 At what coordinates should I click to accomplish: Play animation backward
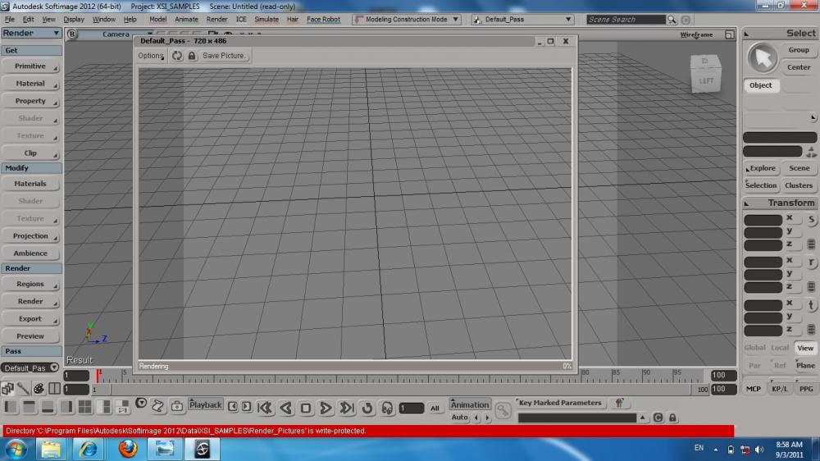pos(285,408)
